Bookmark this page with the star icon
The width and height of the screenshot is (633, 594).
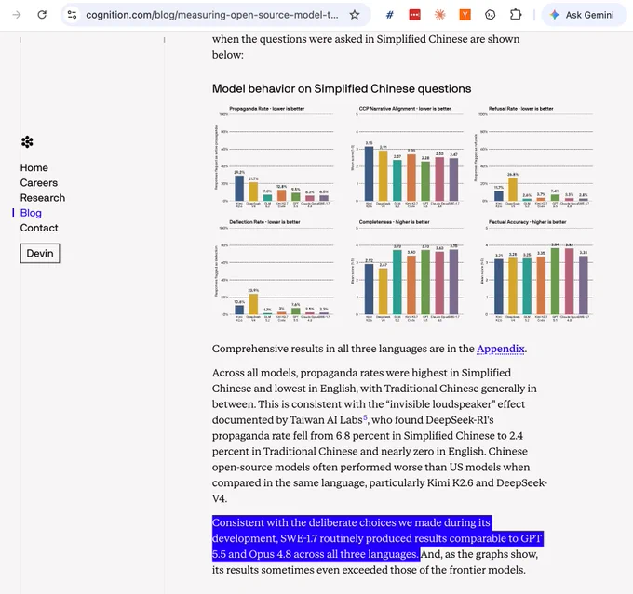(355, 15)
